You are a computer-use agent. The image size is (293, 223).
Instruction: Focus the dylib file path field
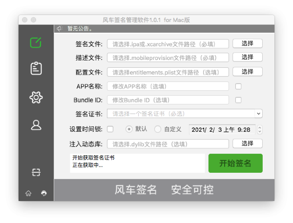[x=168, y=144]
